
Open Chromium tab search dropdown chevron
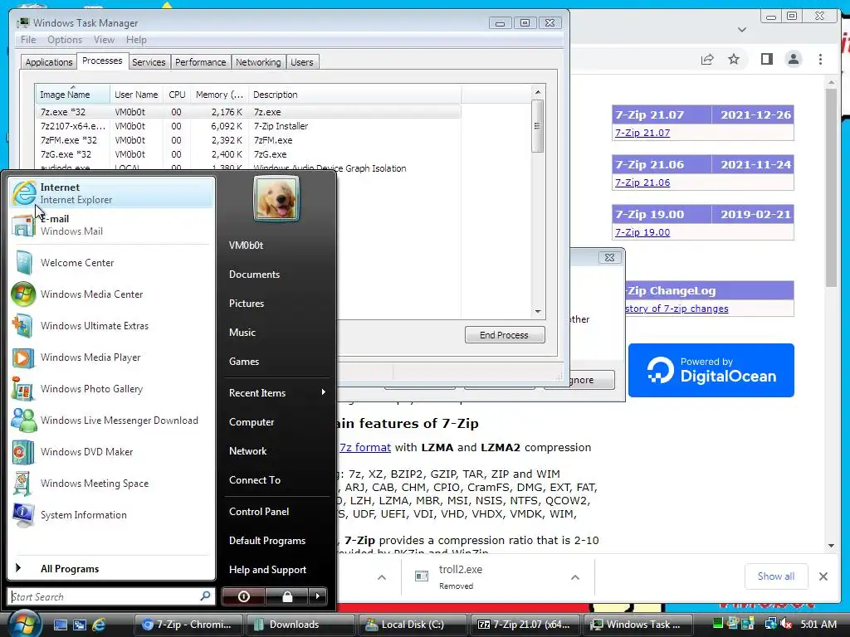click(742, 29)
